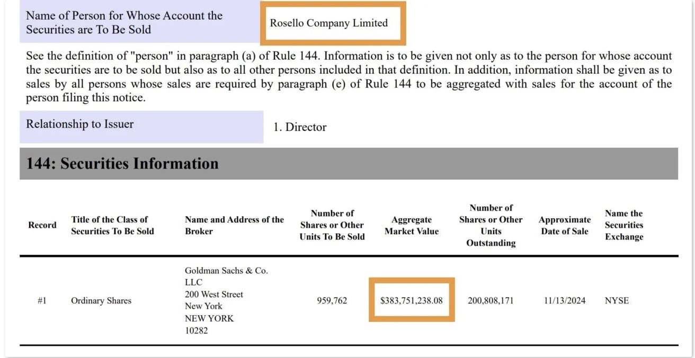Select the 200,808,171 shares outstanding value
The height and width of the screenshot is (358, 695).
491,301
